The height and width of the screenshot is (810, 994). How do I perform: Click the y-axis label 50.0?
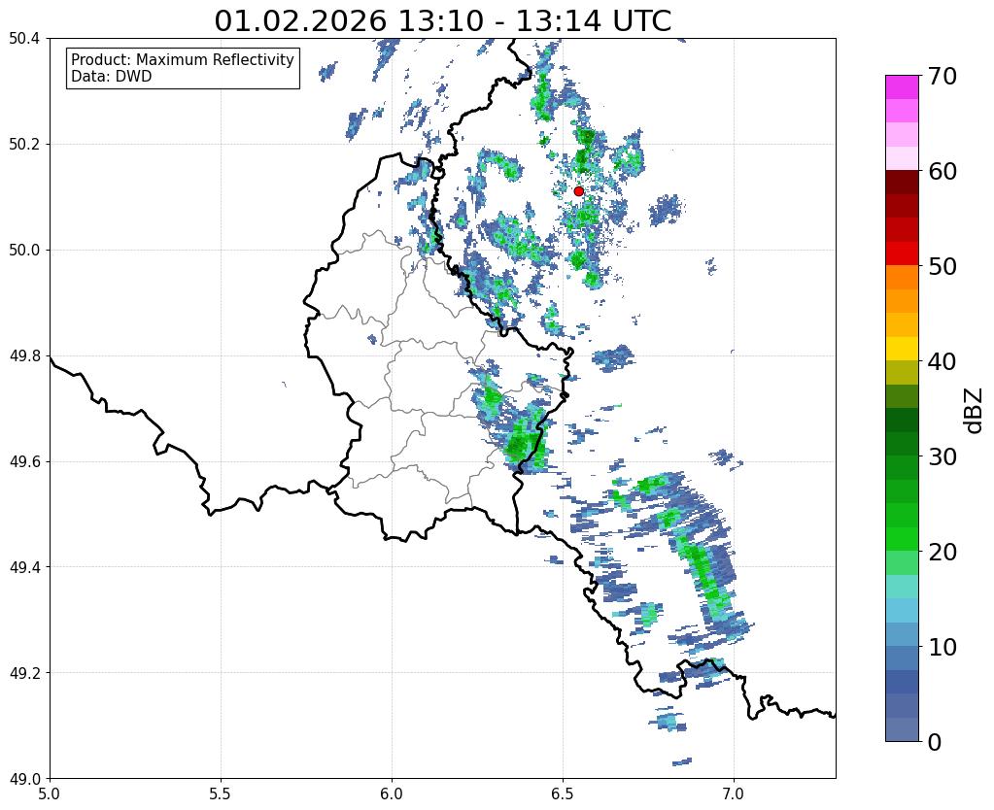[24, 251]
